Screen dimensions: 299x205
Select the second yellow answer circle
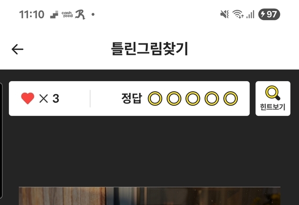tap(174, 98)
